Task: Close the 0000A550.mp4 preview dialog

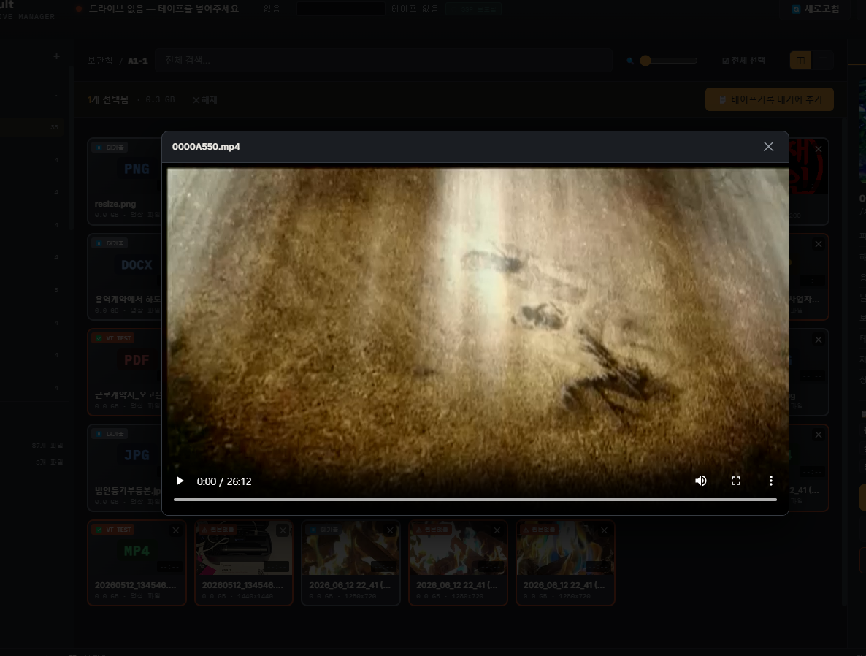Action: [x=768, y=146]
